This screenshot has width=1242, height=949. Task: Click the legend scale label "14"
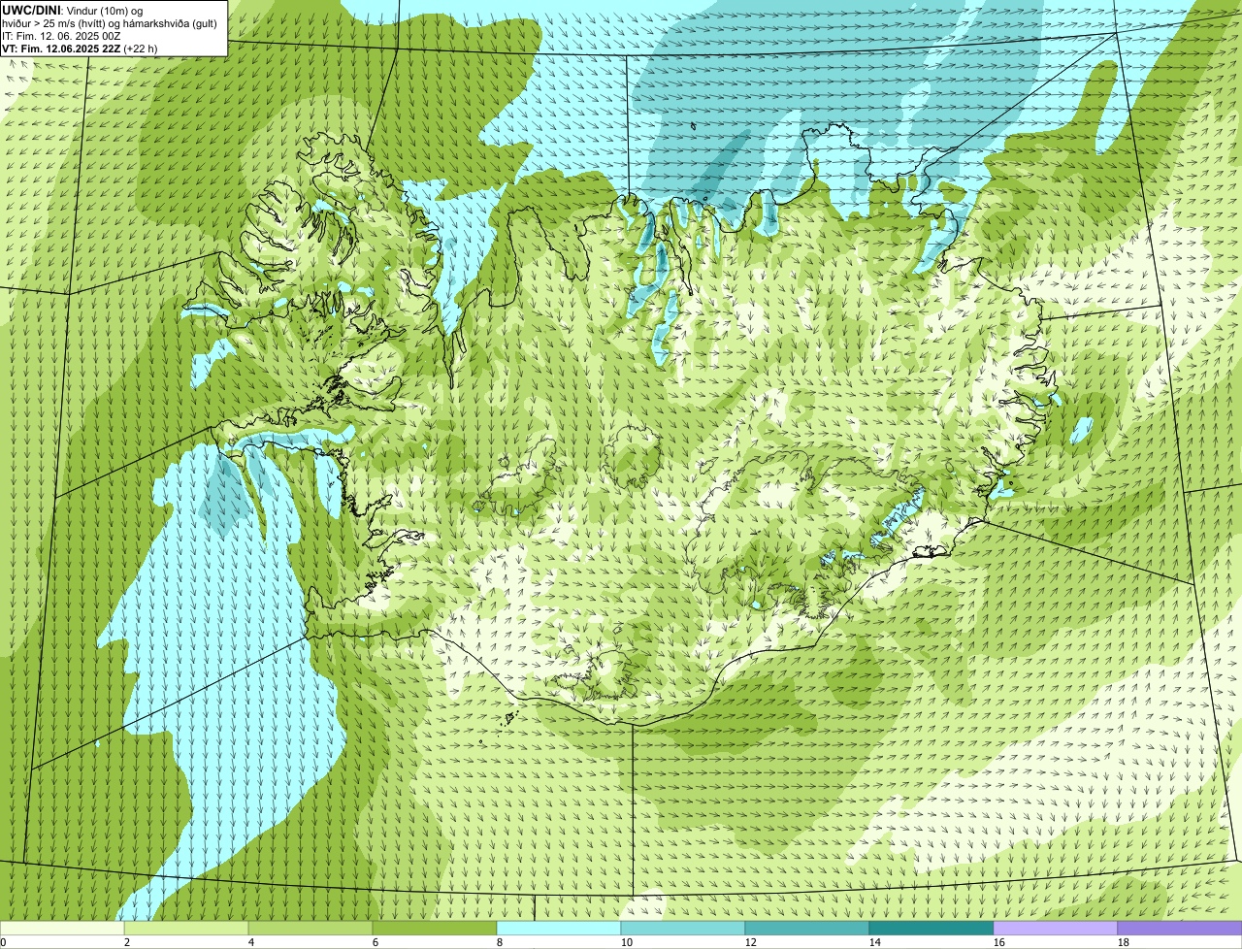point(875,942)
